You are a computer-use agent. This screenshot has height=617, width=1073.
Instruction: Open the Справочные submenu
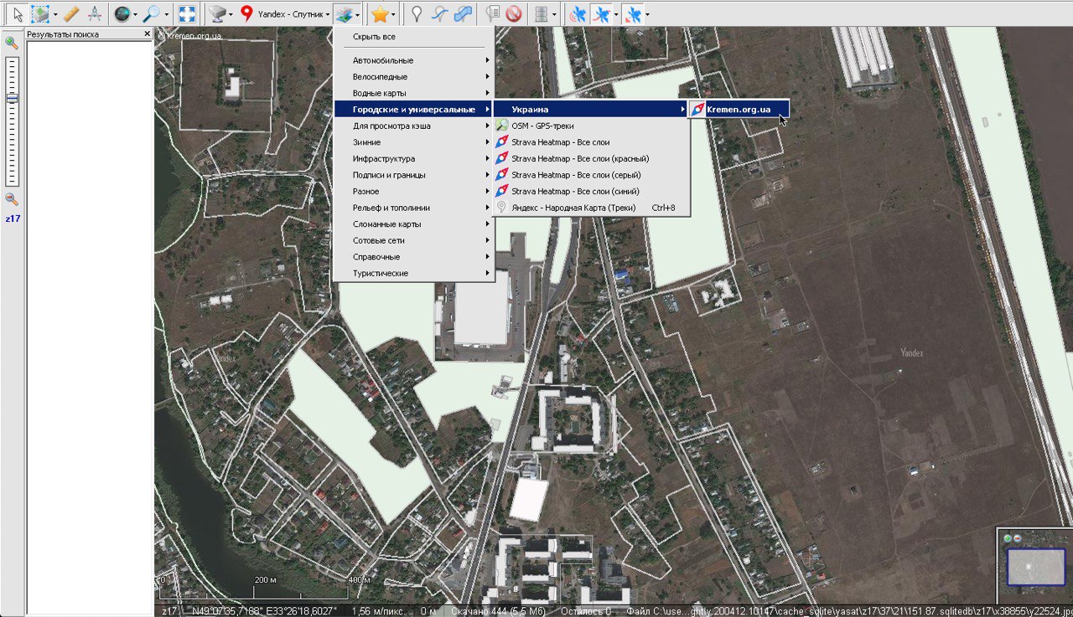click(414, 257)
